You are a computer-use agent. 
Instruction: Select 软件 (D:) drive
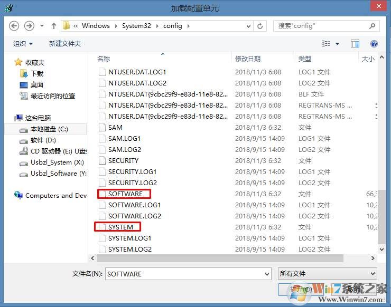(x=38, y=140)
